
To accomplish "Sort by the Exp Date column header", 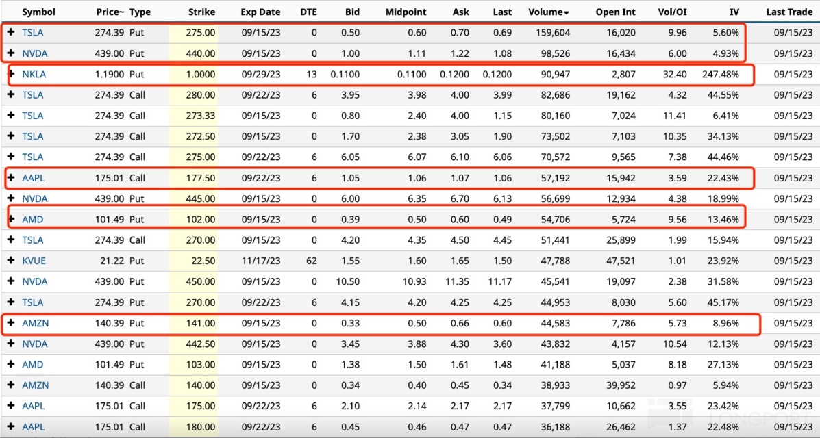I will 260,12.
